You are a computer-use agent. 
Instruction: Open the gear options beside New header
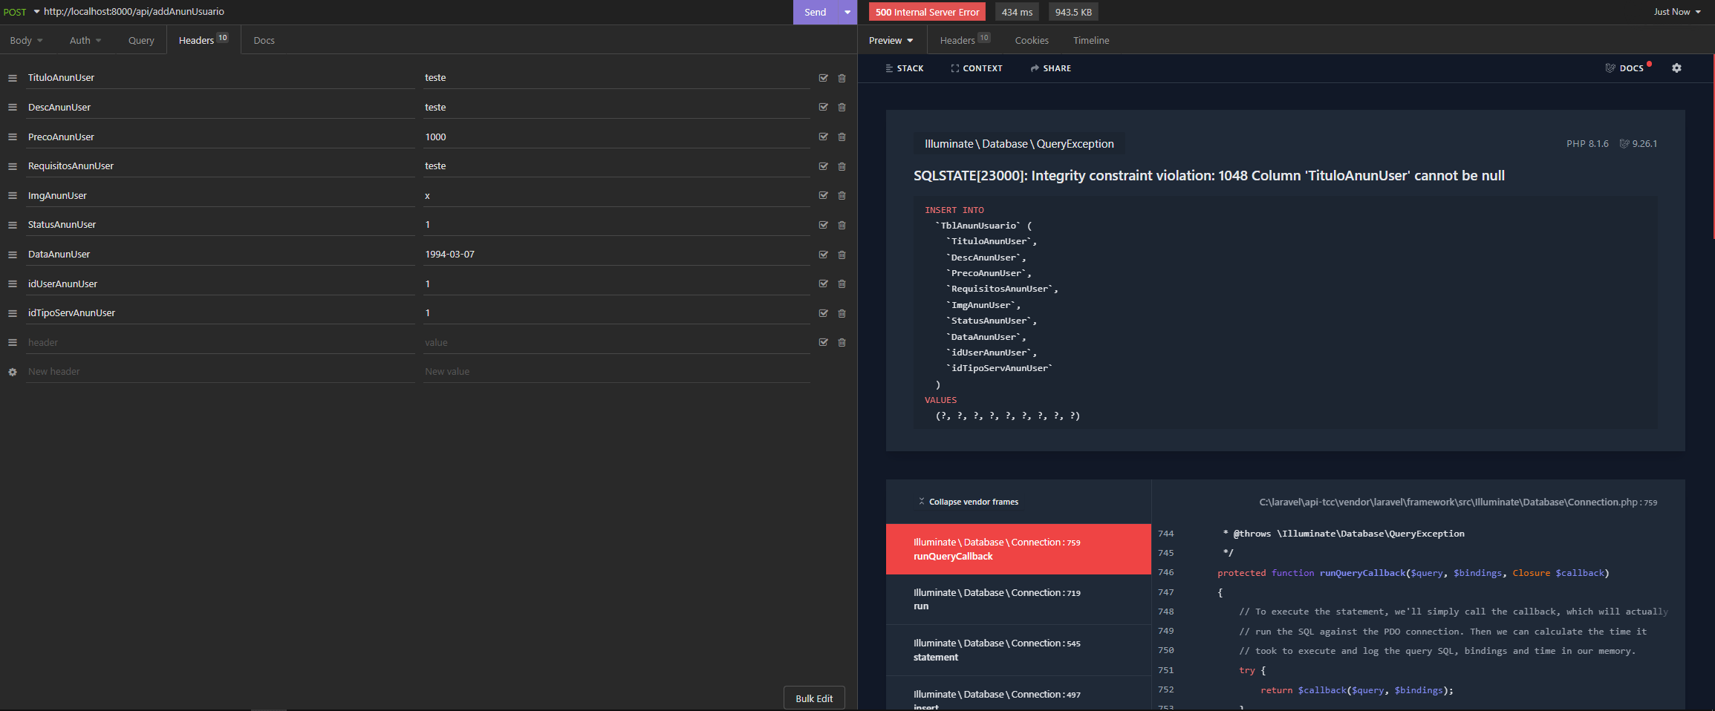[x=12, y=372]
